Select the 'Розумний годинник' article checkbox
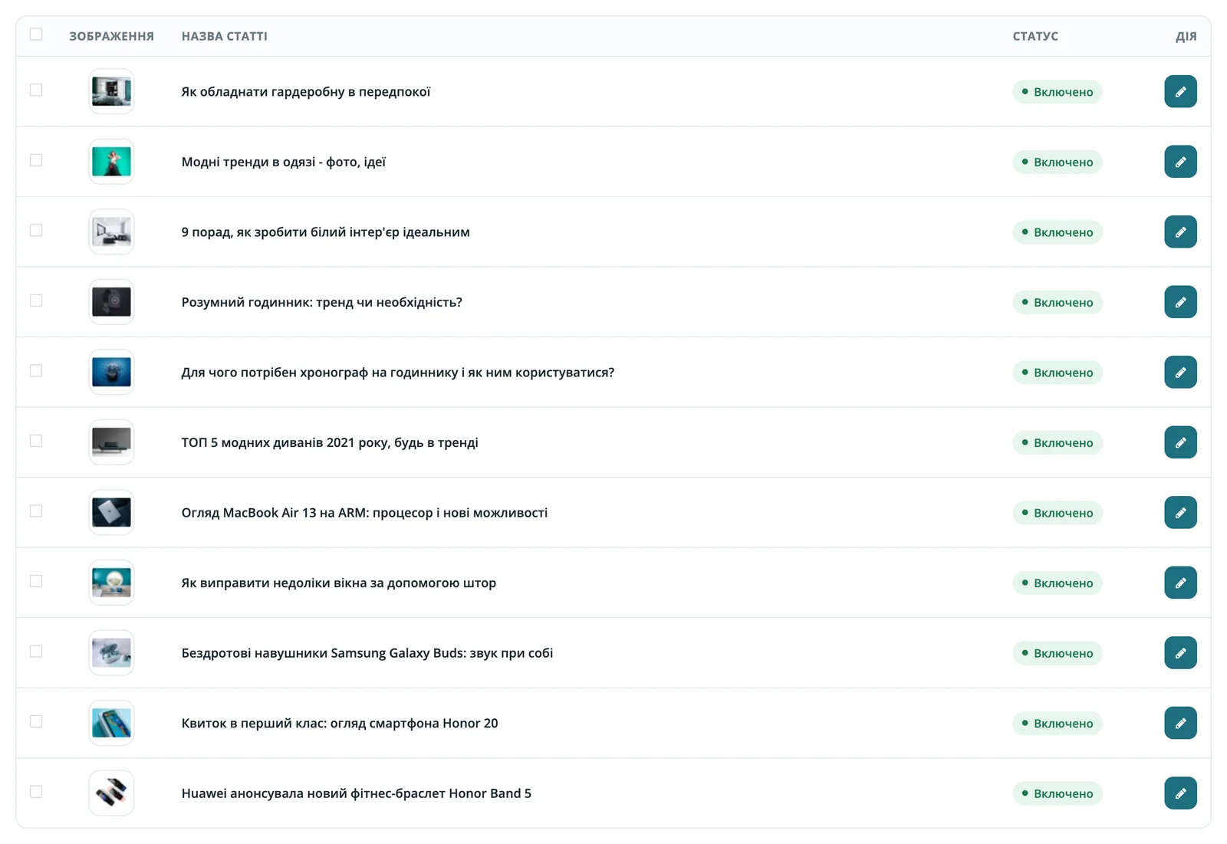 tap(36, 300)
